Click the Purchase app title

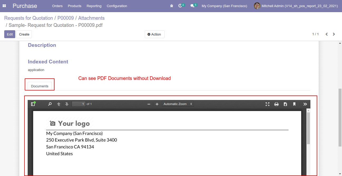25,6
